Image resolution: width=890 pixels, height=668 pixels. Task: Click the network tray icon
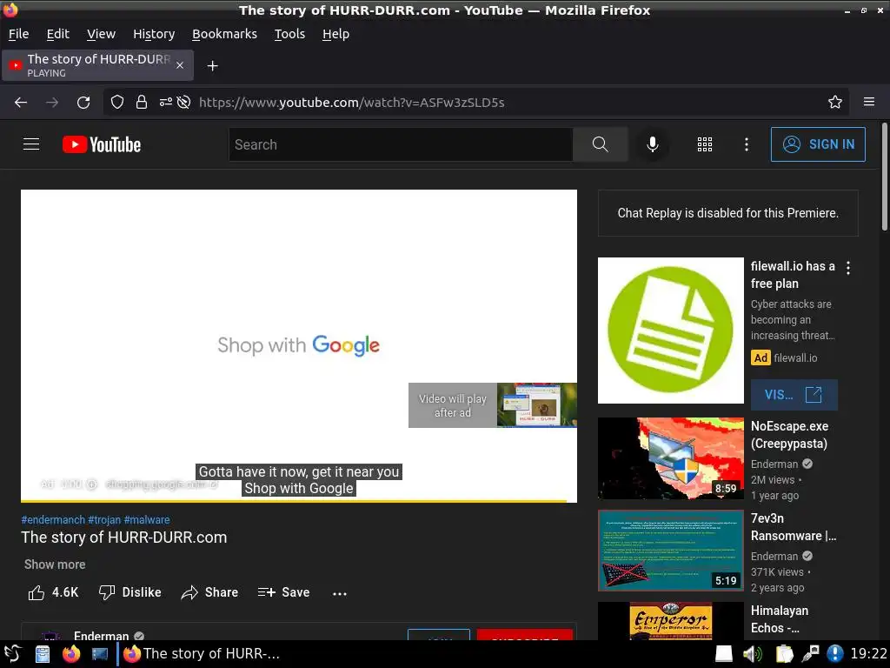[810, 654]
